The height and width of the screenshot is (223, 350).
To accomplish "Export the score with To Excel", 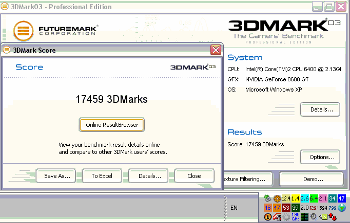I will (x=102, y=176).
